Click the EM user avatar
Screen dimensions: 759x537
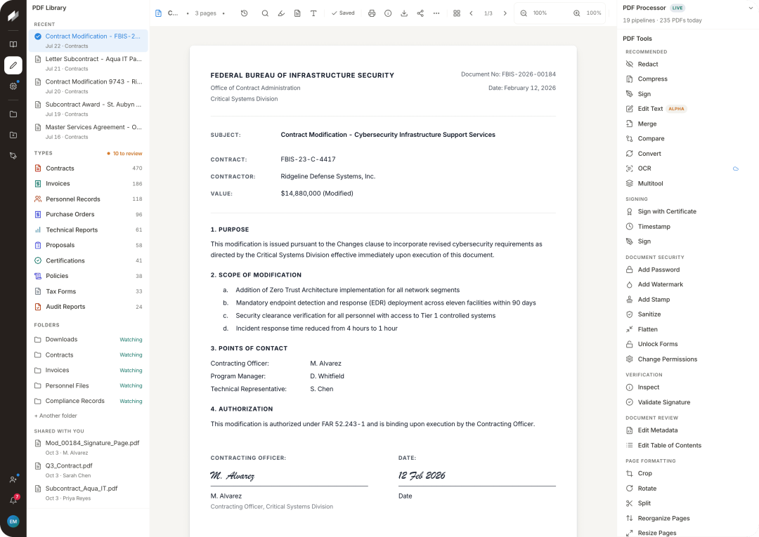point(13,522)
